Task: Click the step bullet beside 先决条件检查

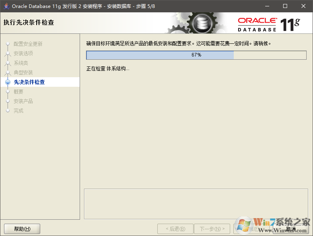Action: tap(8, 82)
